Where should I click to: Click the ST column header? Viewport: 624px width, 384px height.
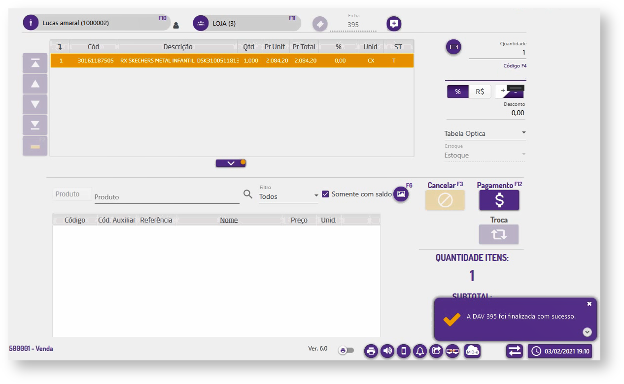coord(398,47)
